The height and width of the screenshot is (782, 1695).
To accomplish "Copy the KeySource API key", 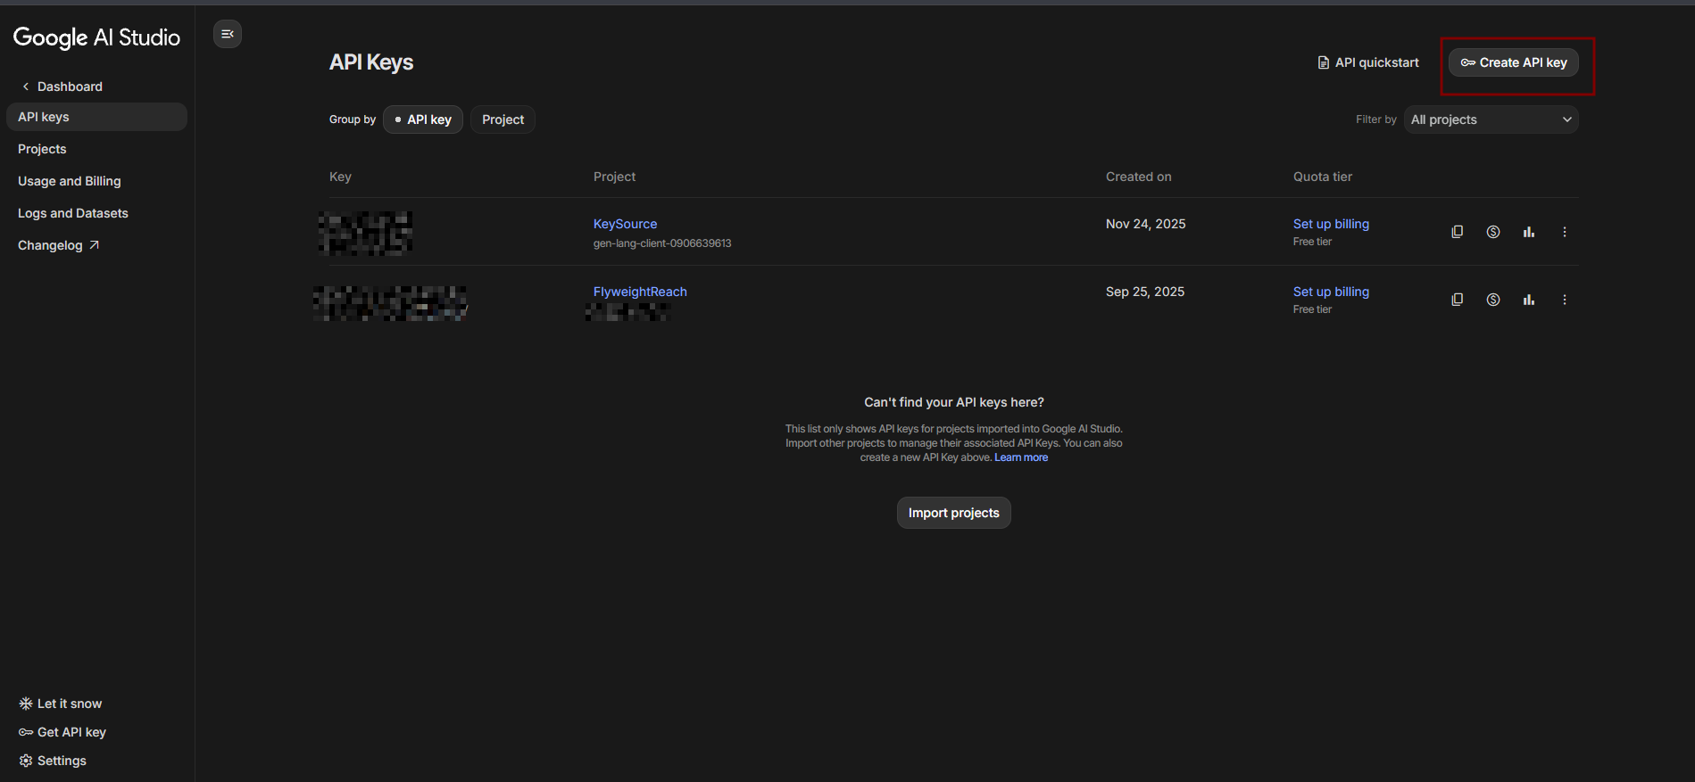I will [1458, 232].
